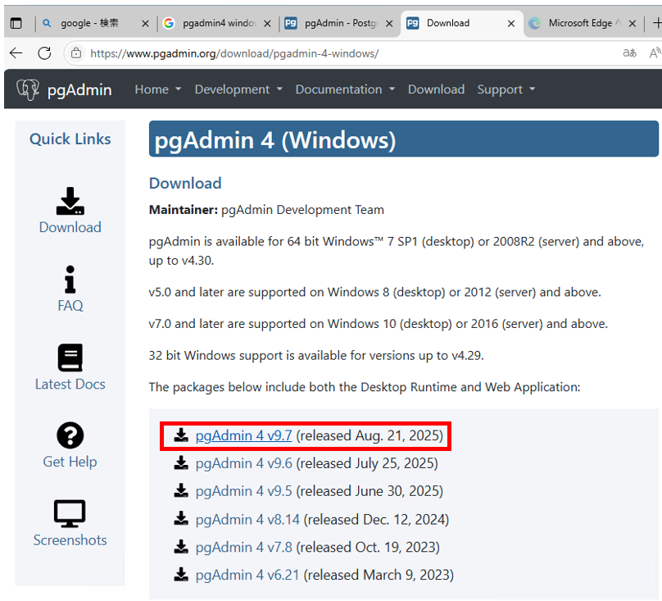The image size is (662, 601).
Task: Open the Get Help text link
Action: coord(70,462)
